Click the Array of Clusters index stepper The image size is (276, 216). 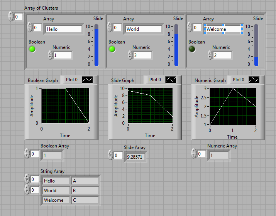point(11,16)
